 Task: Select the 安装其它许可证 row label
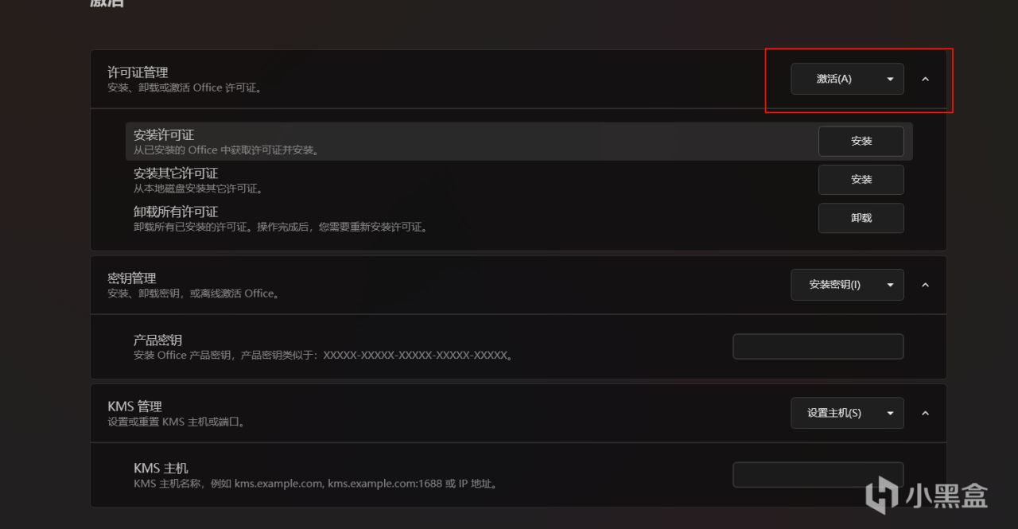176,173
